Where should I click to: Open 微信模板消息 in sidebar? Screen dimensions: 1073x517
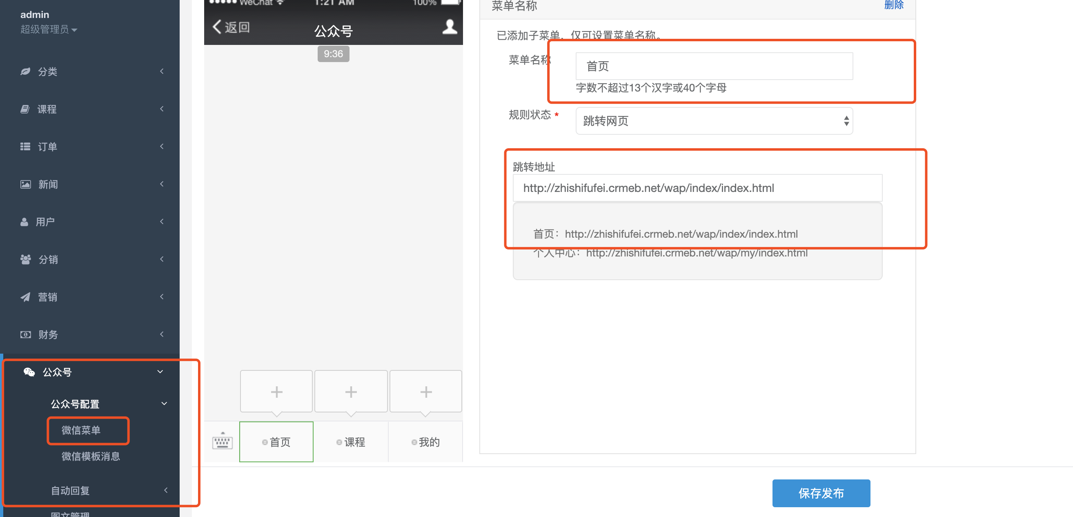tap(91, 456)
